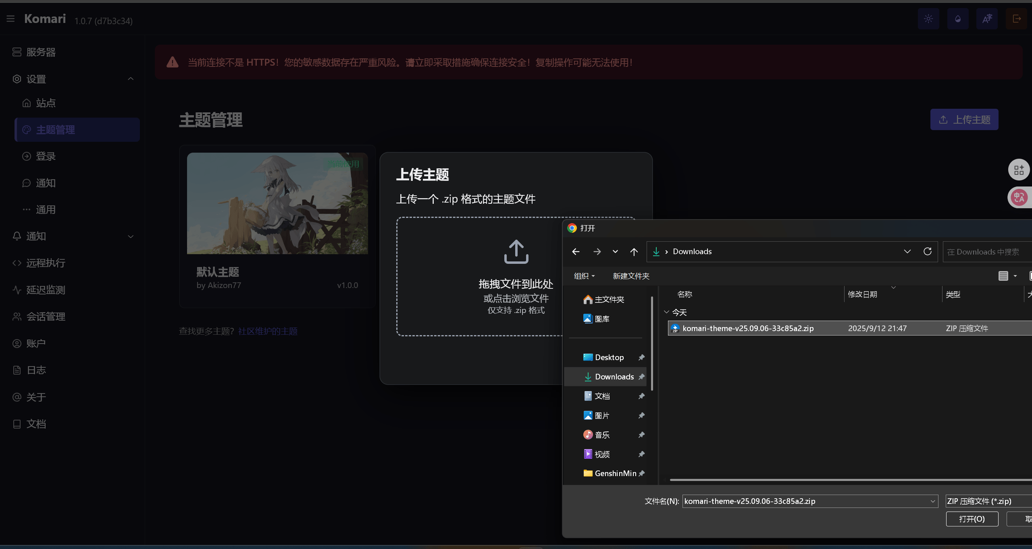Click upload arrow icon in drop zone
The height and width of the screenshot is (549, 1032).
[x=516, y=252]
